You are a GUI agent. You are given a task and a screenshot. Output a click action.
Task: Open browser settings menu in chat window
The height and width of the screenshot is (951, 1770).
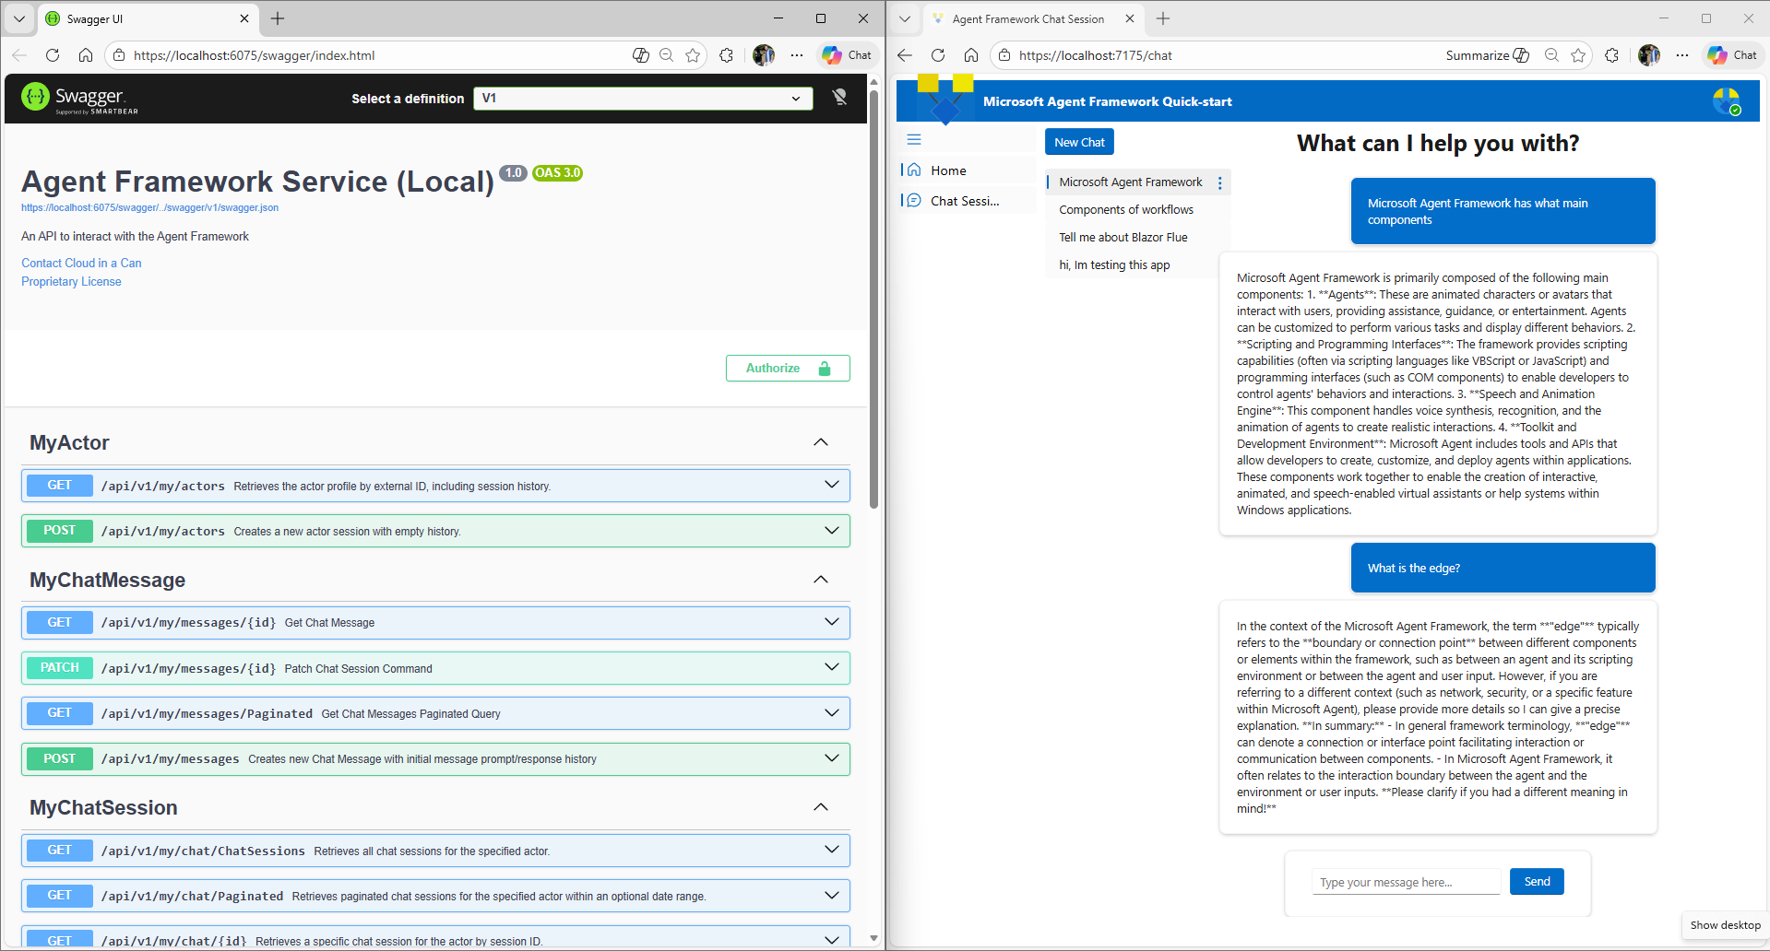[x=1682, y=55]
